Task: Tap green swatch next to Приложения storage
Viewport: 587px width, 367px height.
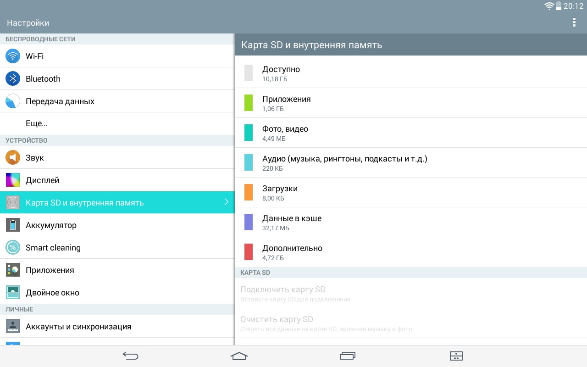Action: (249, 103)
